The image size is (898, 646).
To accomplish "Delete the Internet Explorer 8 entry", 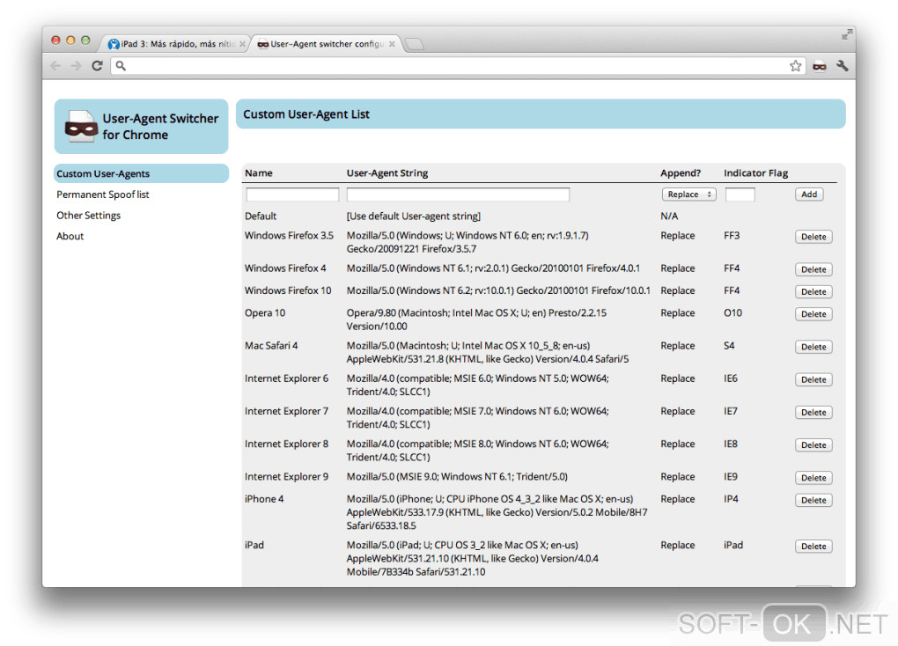I will tap(813, 444).
